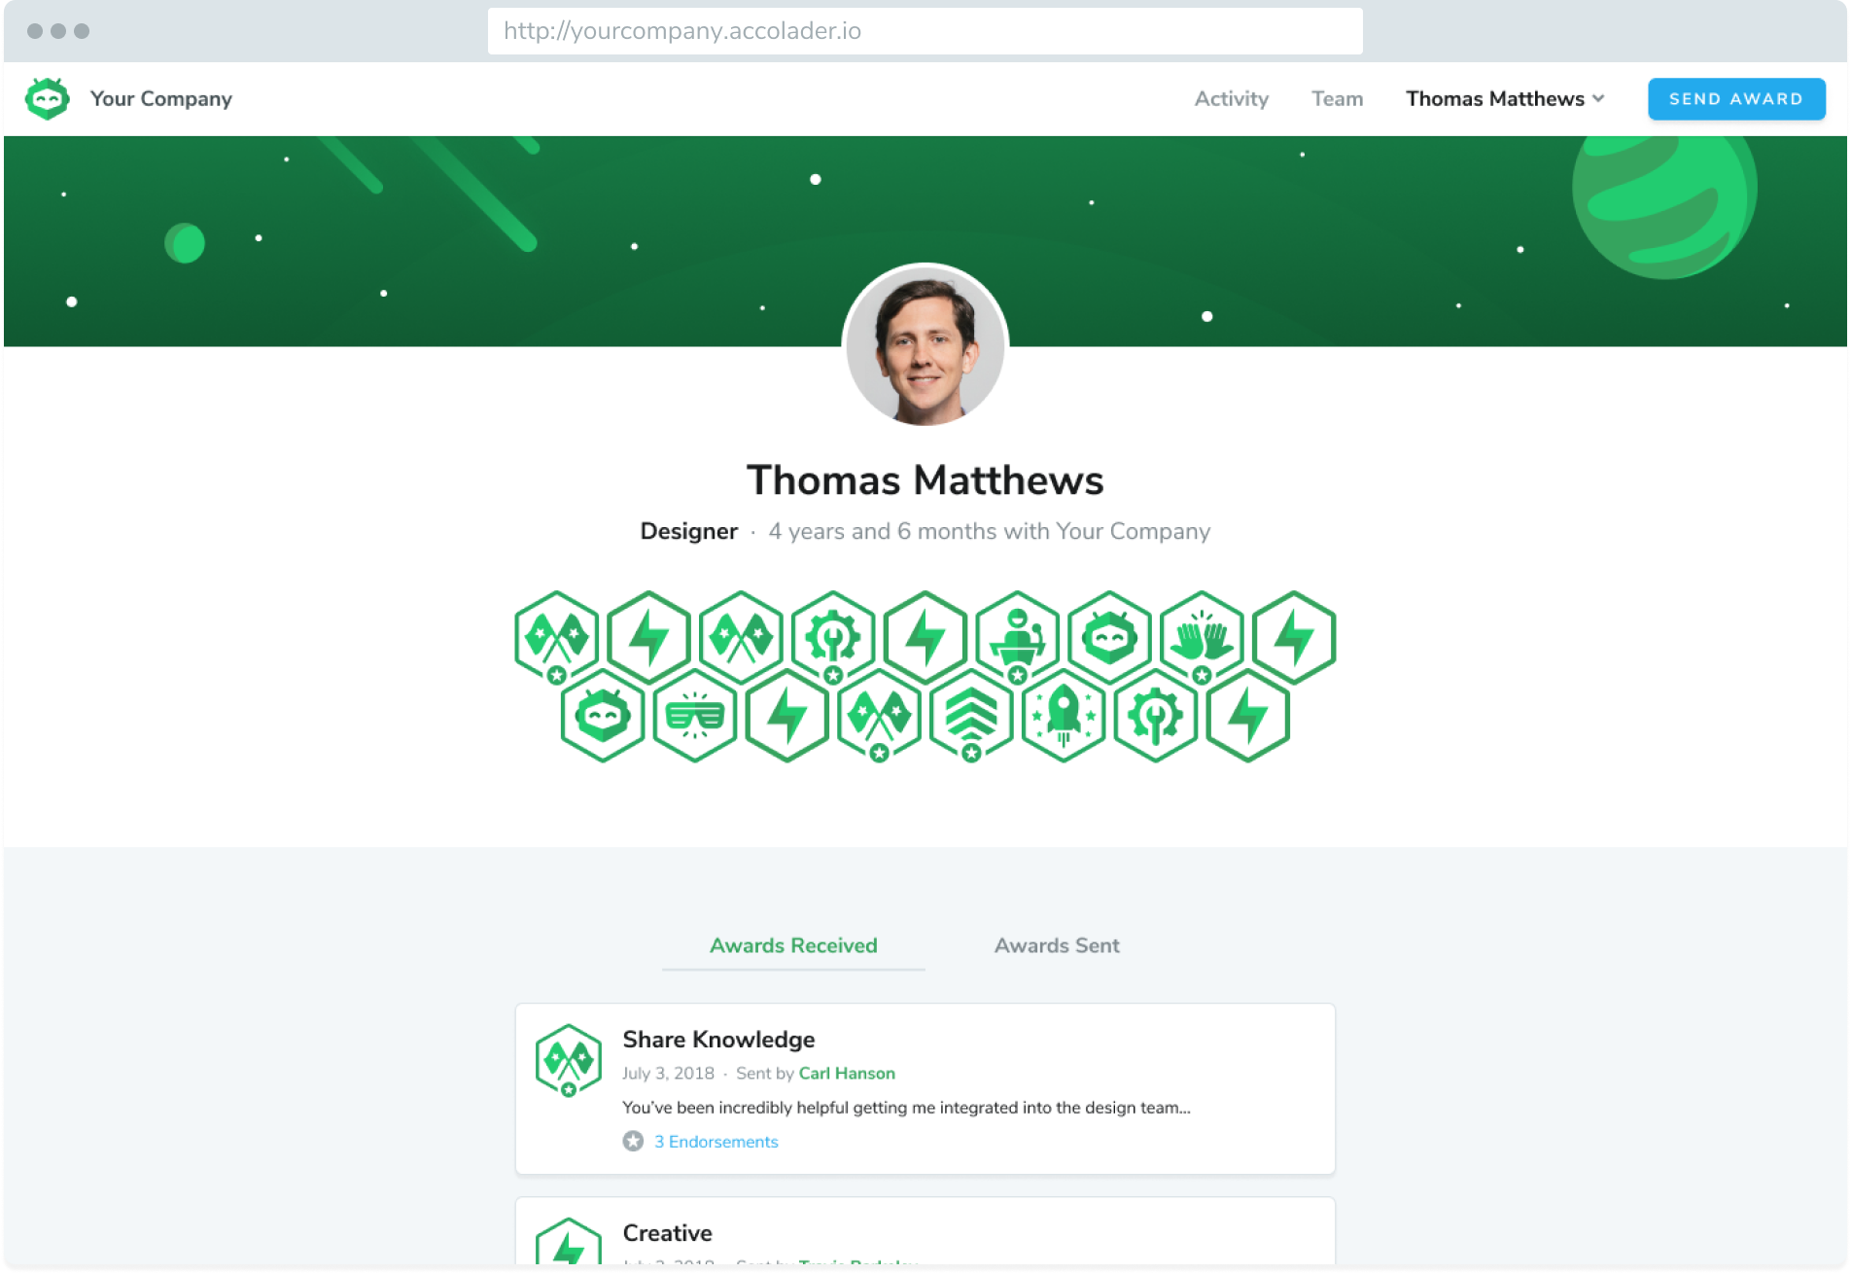The height and width of the screenshot is (1274, 1851).
Task: Click the Accolader robot logo in header
Action: click(47, 99)
